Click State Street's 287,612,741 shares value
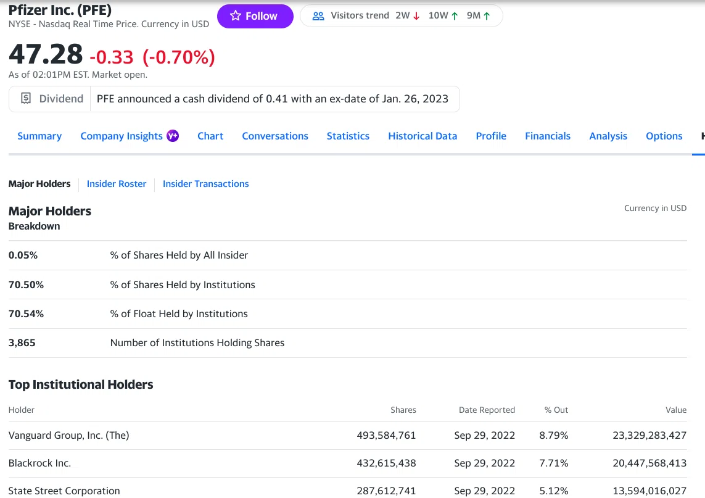 point(386,491)
